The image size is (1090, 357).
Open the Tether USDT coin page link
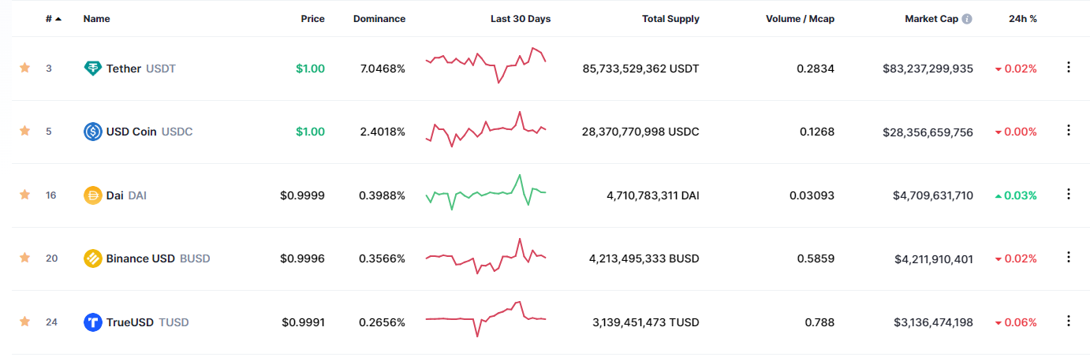tap(129, 69)
